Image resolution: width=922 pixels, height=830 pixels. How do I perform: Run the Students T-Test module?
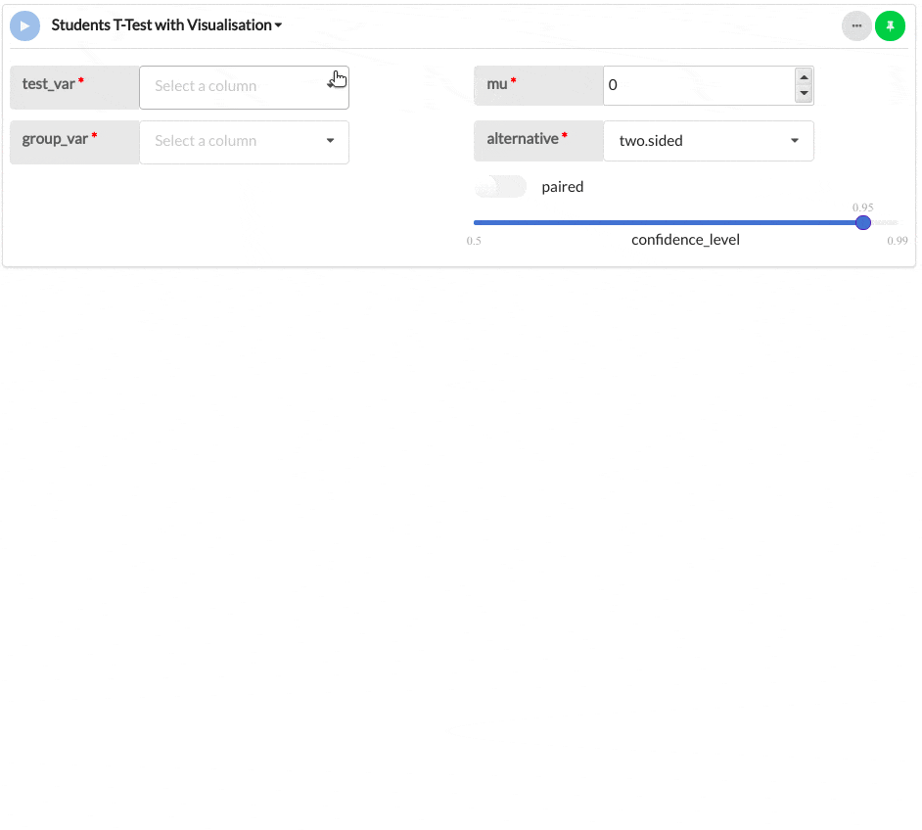[x=25, y=25]
